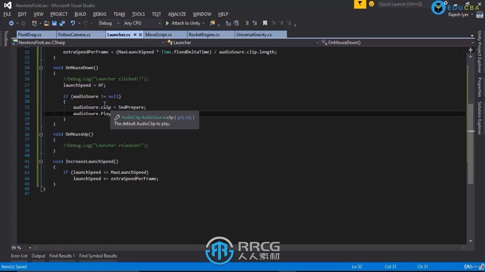Click the New Project toolbar icon
Screen dimensions: 485x272
click(34, 23)
